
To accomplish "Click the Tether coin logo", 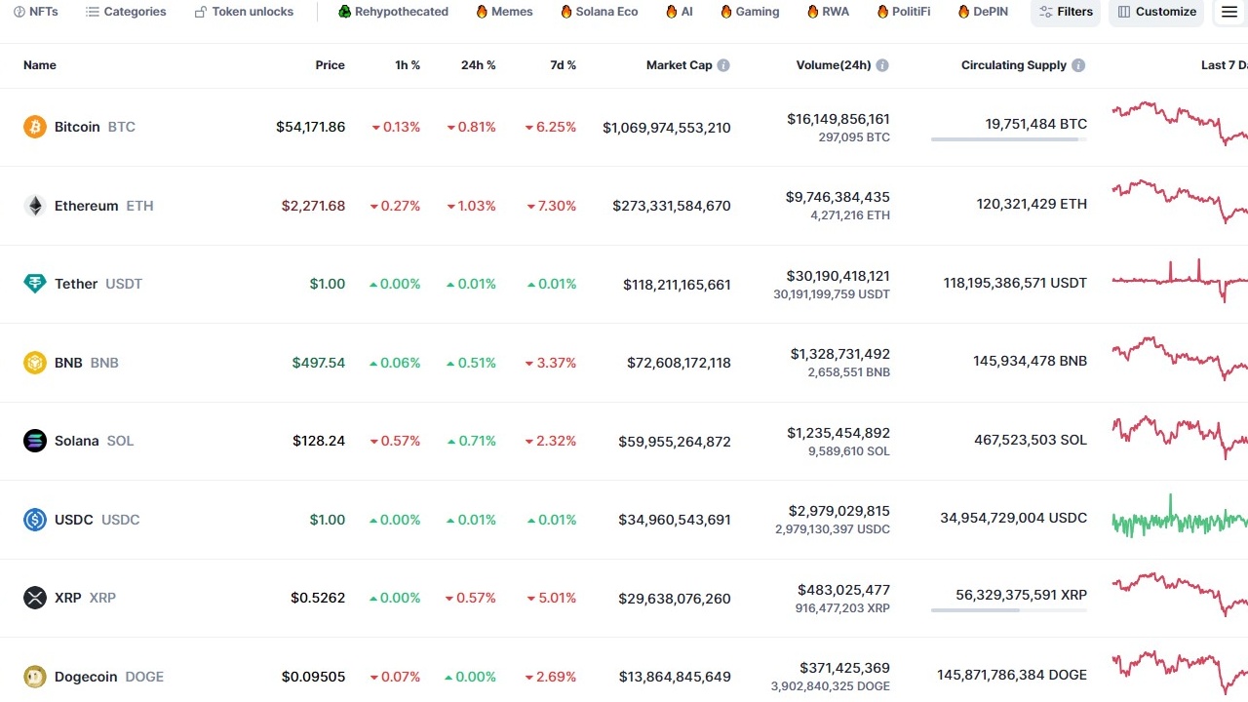I will 35,284.
